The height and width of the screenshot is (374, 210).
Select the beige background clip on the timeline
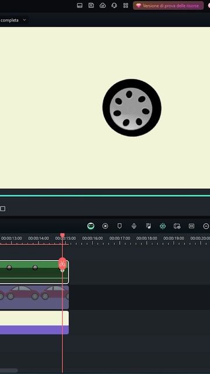34,322
